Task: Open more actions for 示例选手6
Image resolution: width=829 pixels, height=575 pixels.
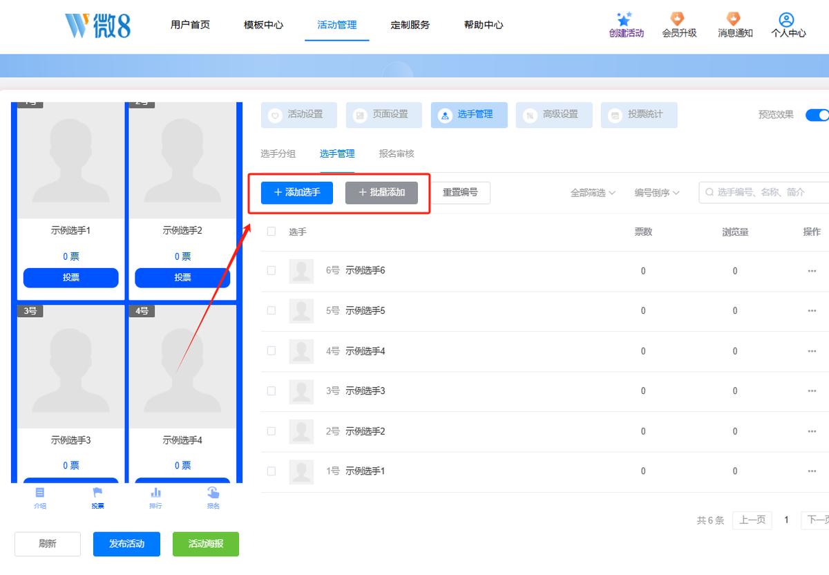Action: point(812,271)
